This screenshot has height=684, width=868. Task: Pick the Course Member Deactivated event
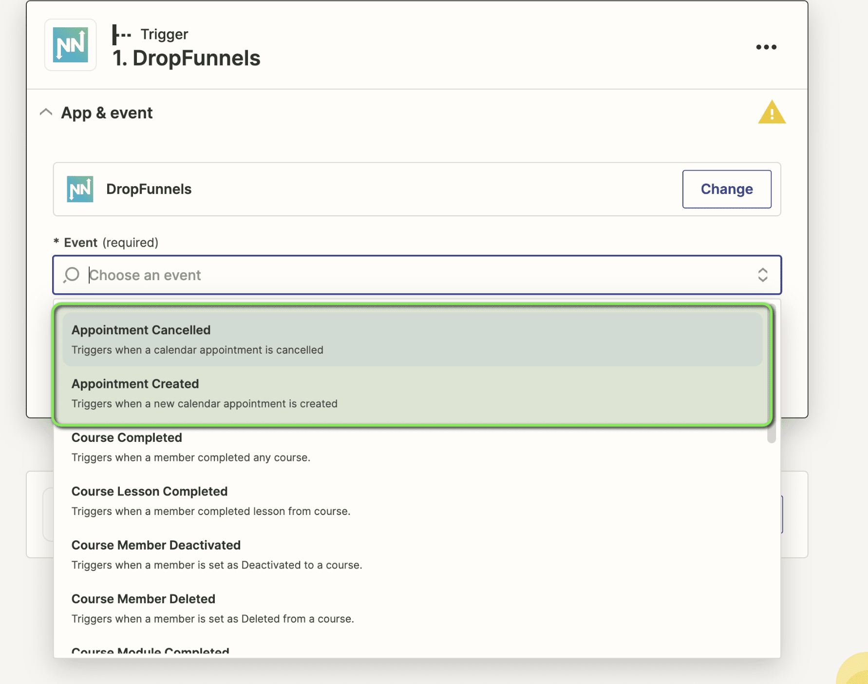412,554
